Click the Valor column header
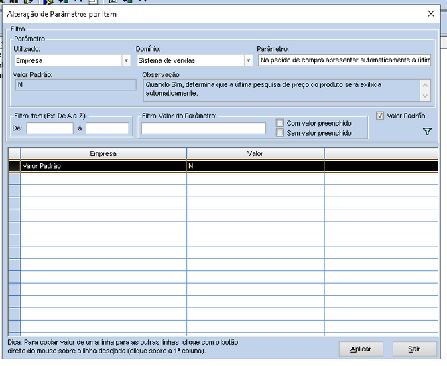The image size is (447, 366). (x=255, y=153)
